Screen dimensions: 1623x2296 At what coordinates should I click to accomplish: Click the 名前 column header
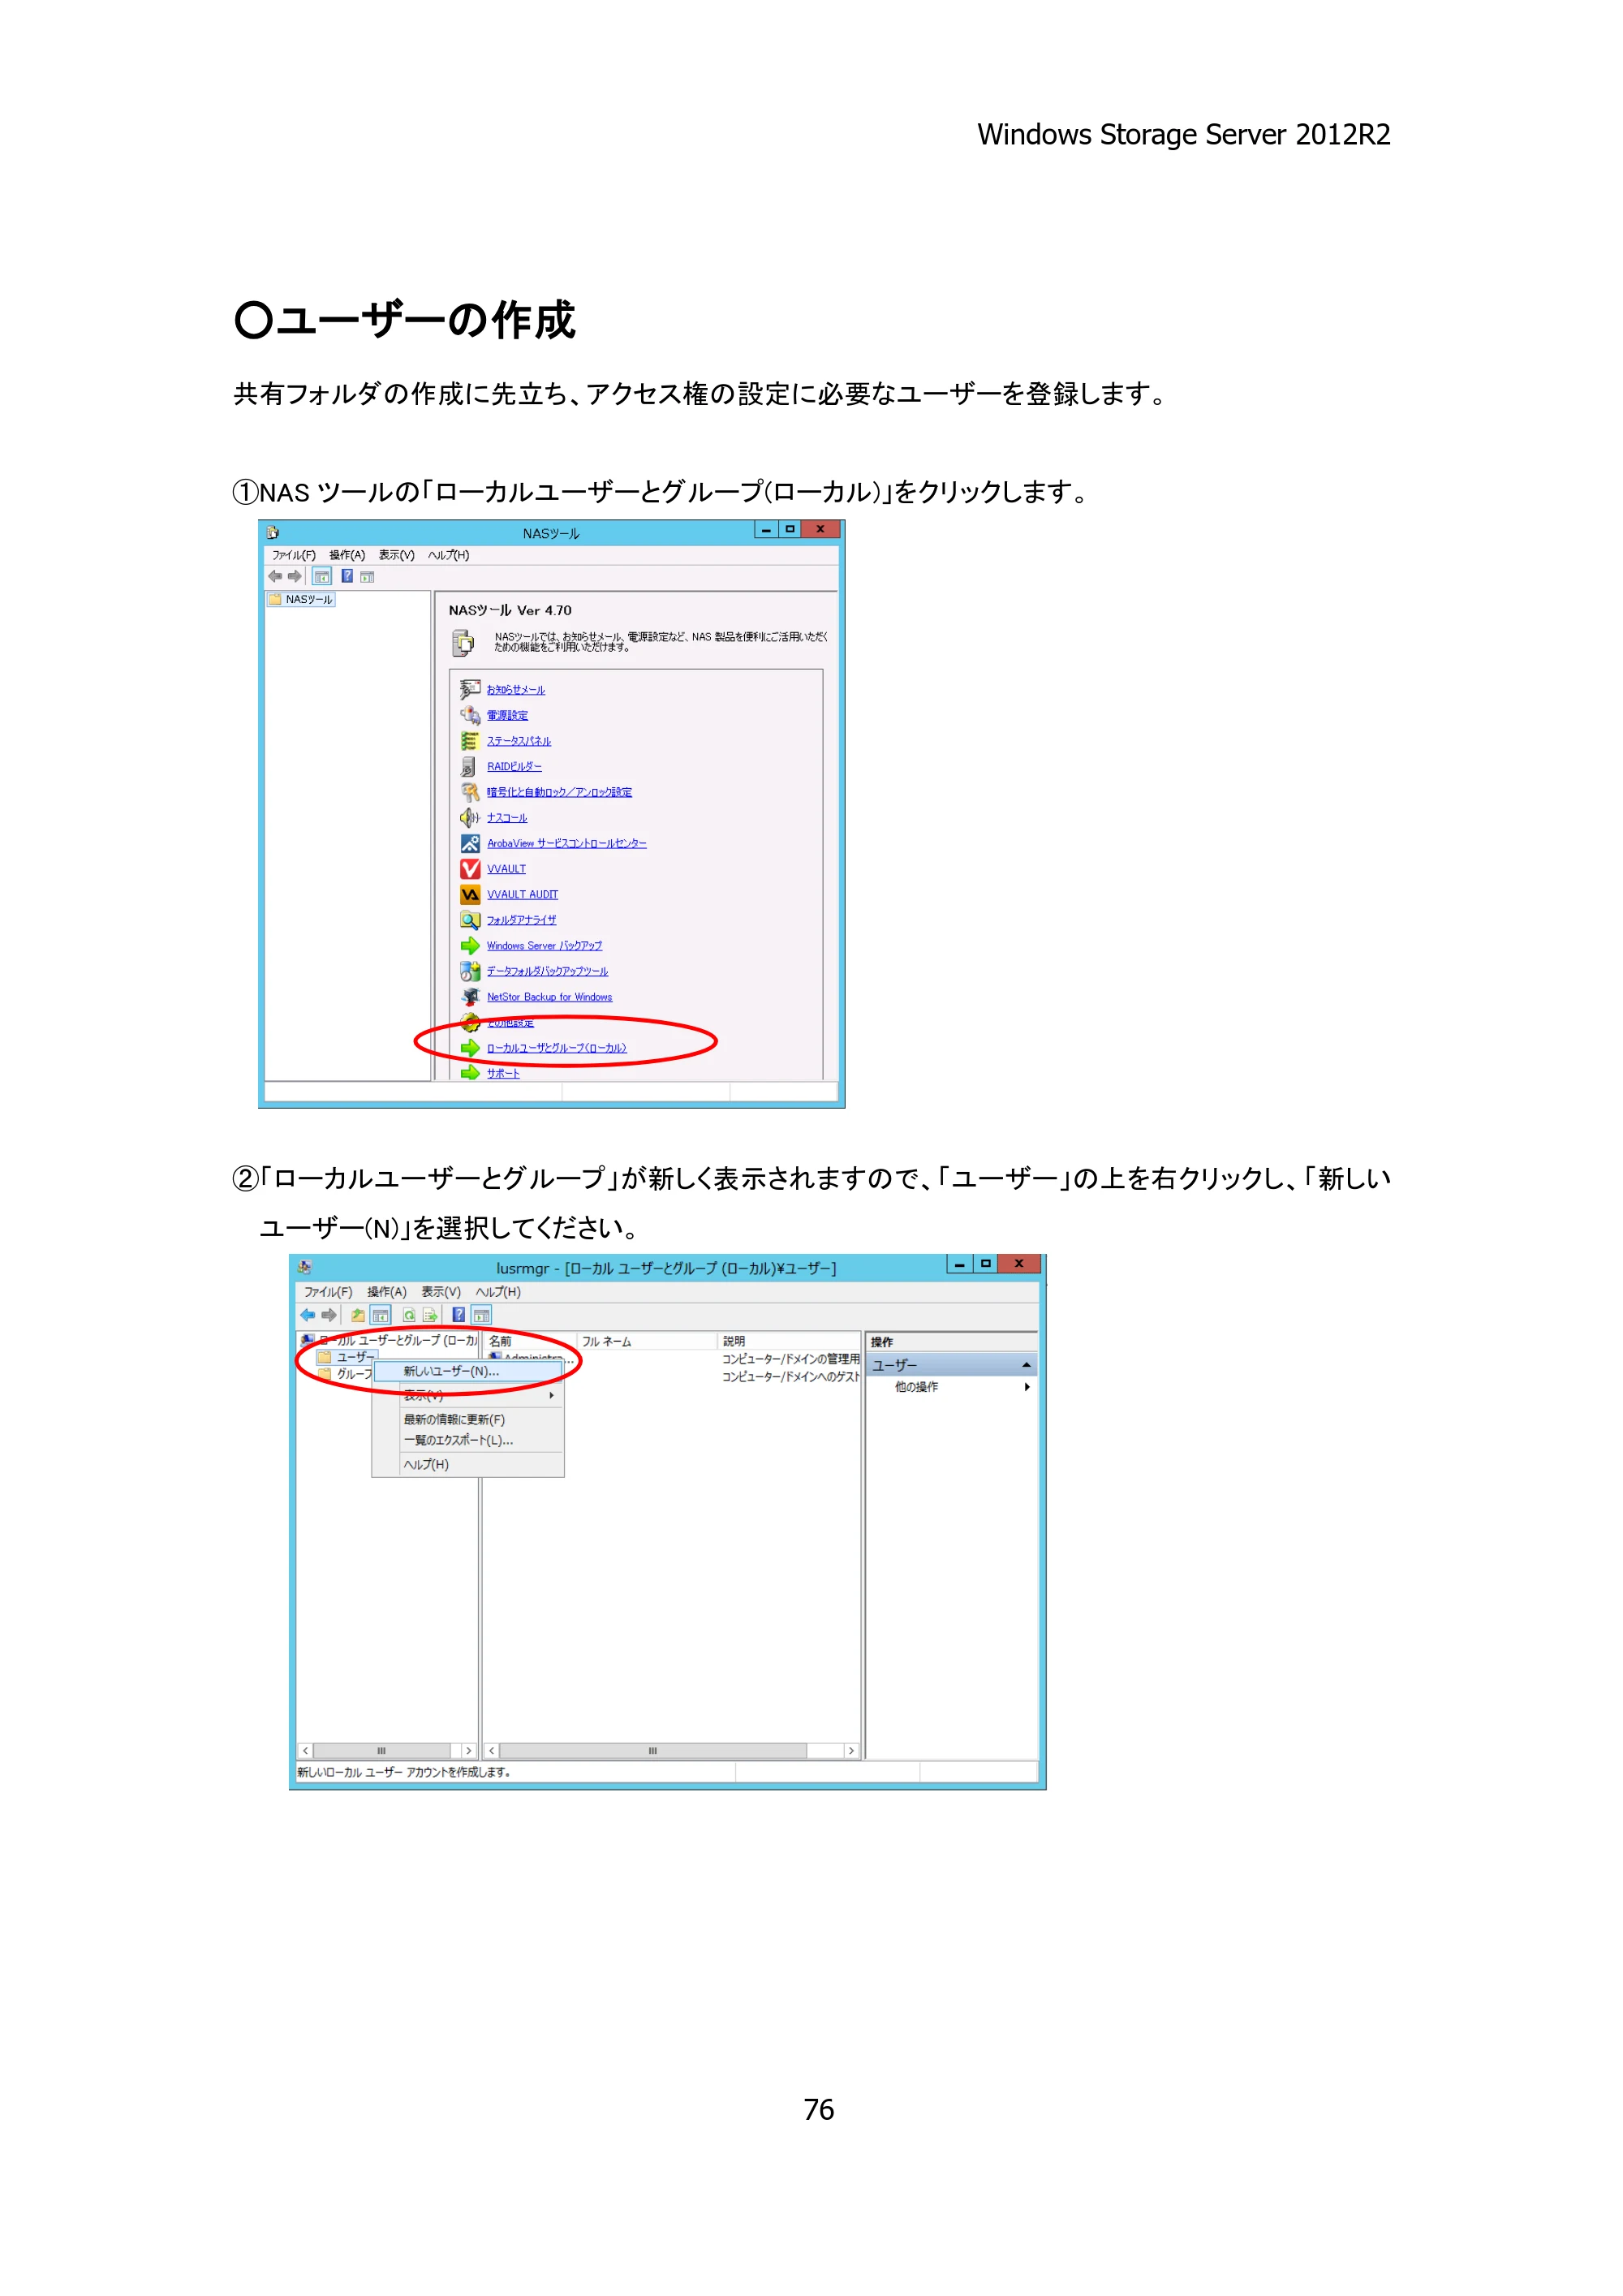(x=530, y=1341)
